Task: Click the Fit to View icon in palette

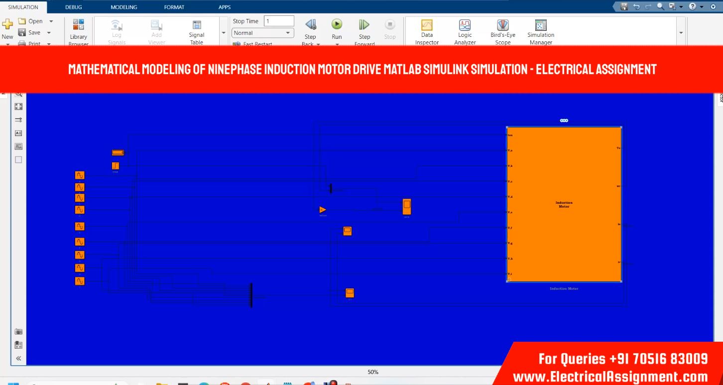Action: pyautogui.click(x=18, y=107)
